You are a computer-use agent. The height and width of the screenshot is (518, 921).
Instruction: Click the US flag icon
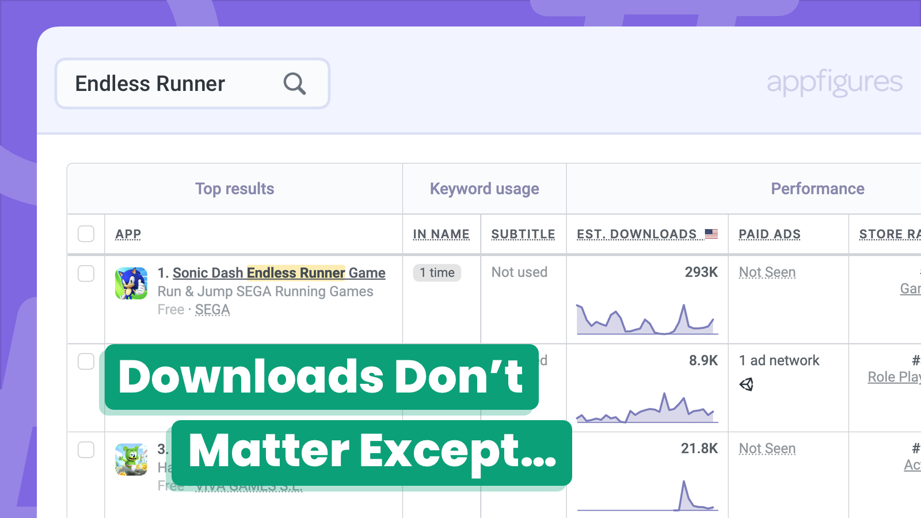coord(711,234)
